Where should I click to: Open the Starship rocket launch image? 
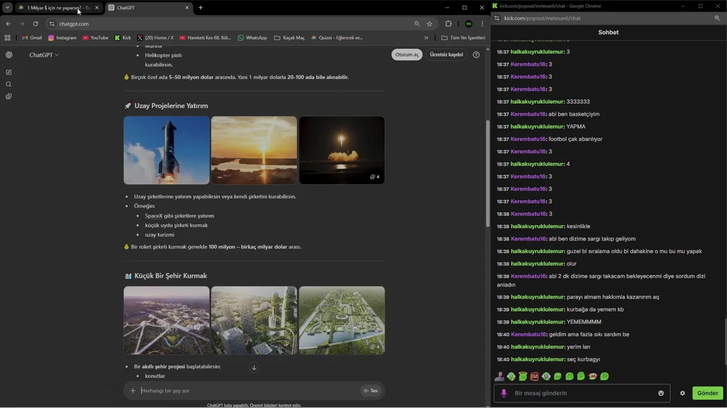[166, 150]
